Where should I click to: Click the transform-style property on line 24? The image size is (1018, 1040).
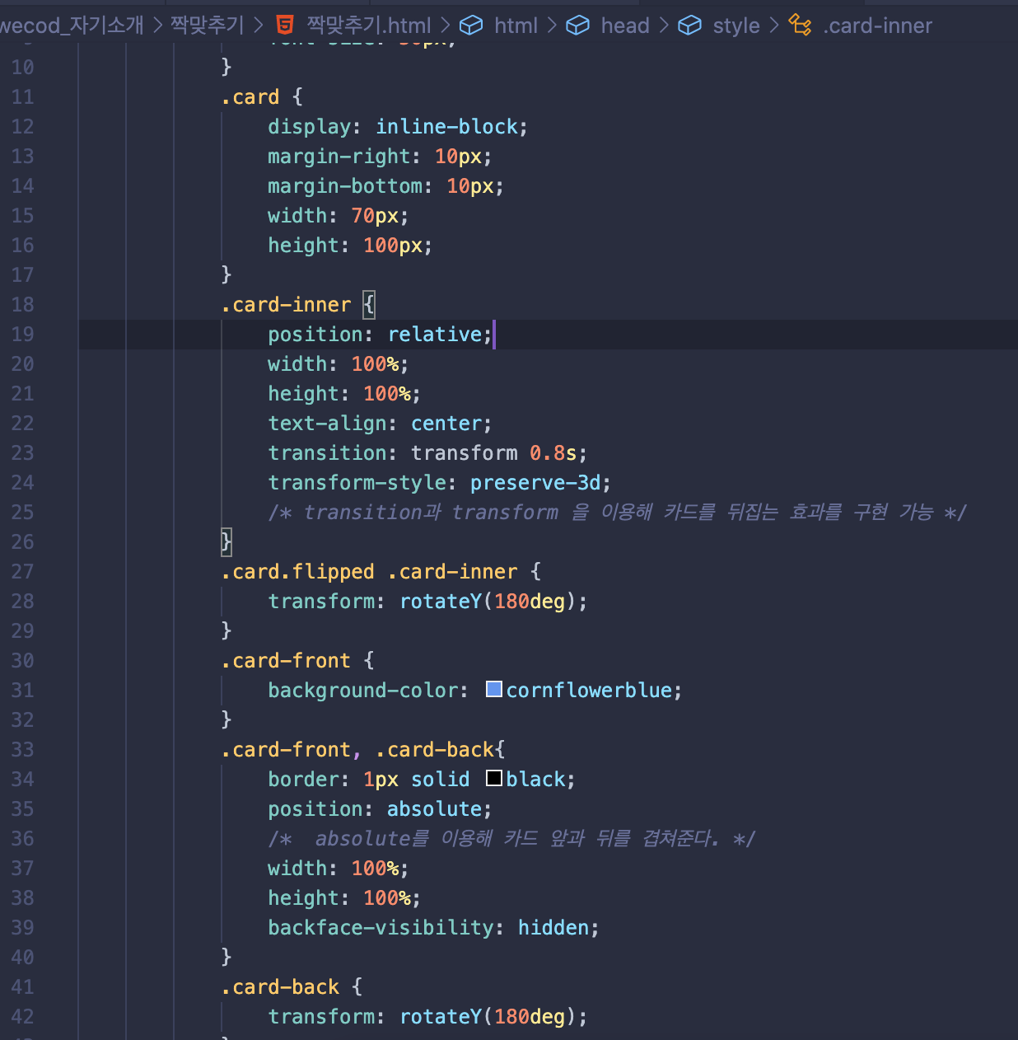click(x=357, y=483)
